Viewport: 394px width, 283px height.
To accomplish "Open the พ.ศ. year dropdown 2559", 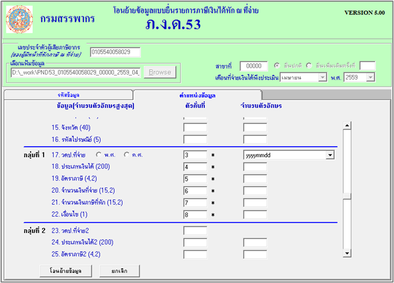I will (370, 77).
